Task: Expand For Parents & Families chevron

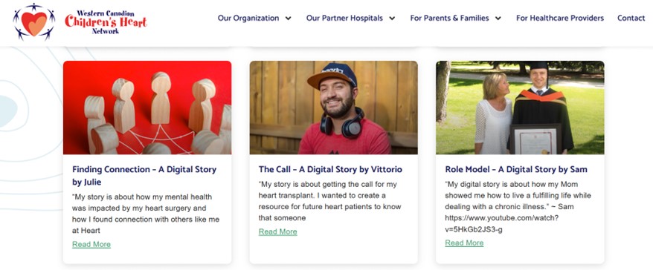Action: (498, 19)
